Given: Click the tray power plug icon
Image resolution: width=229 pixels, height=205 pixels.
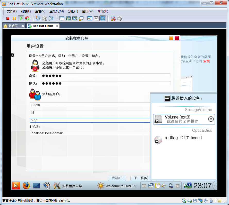Looking at the screenshot, I should coord(171,186).
